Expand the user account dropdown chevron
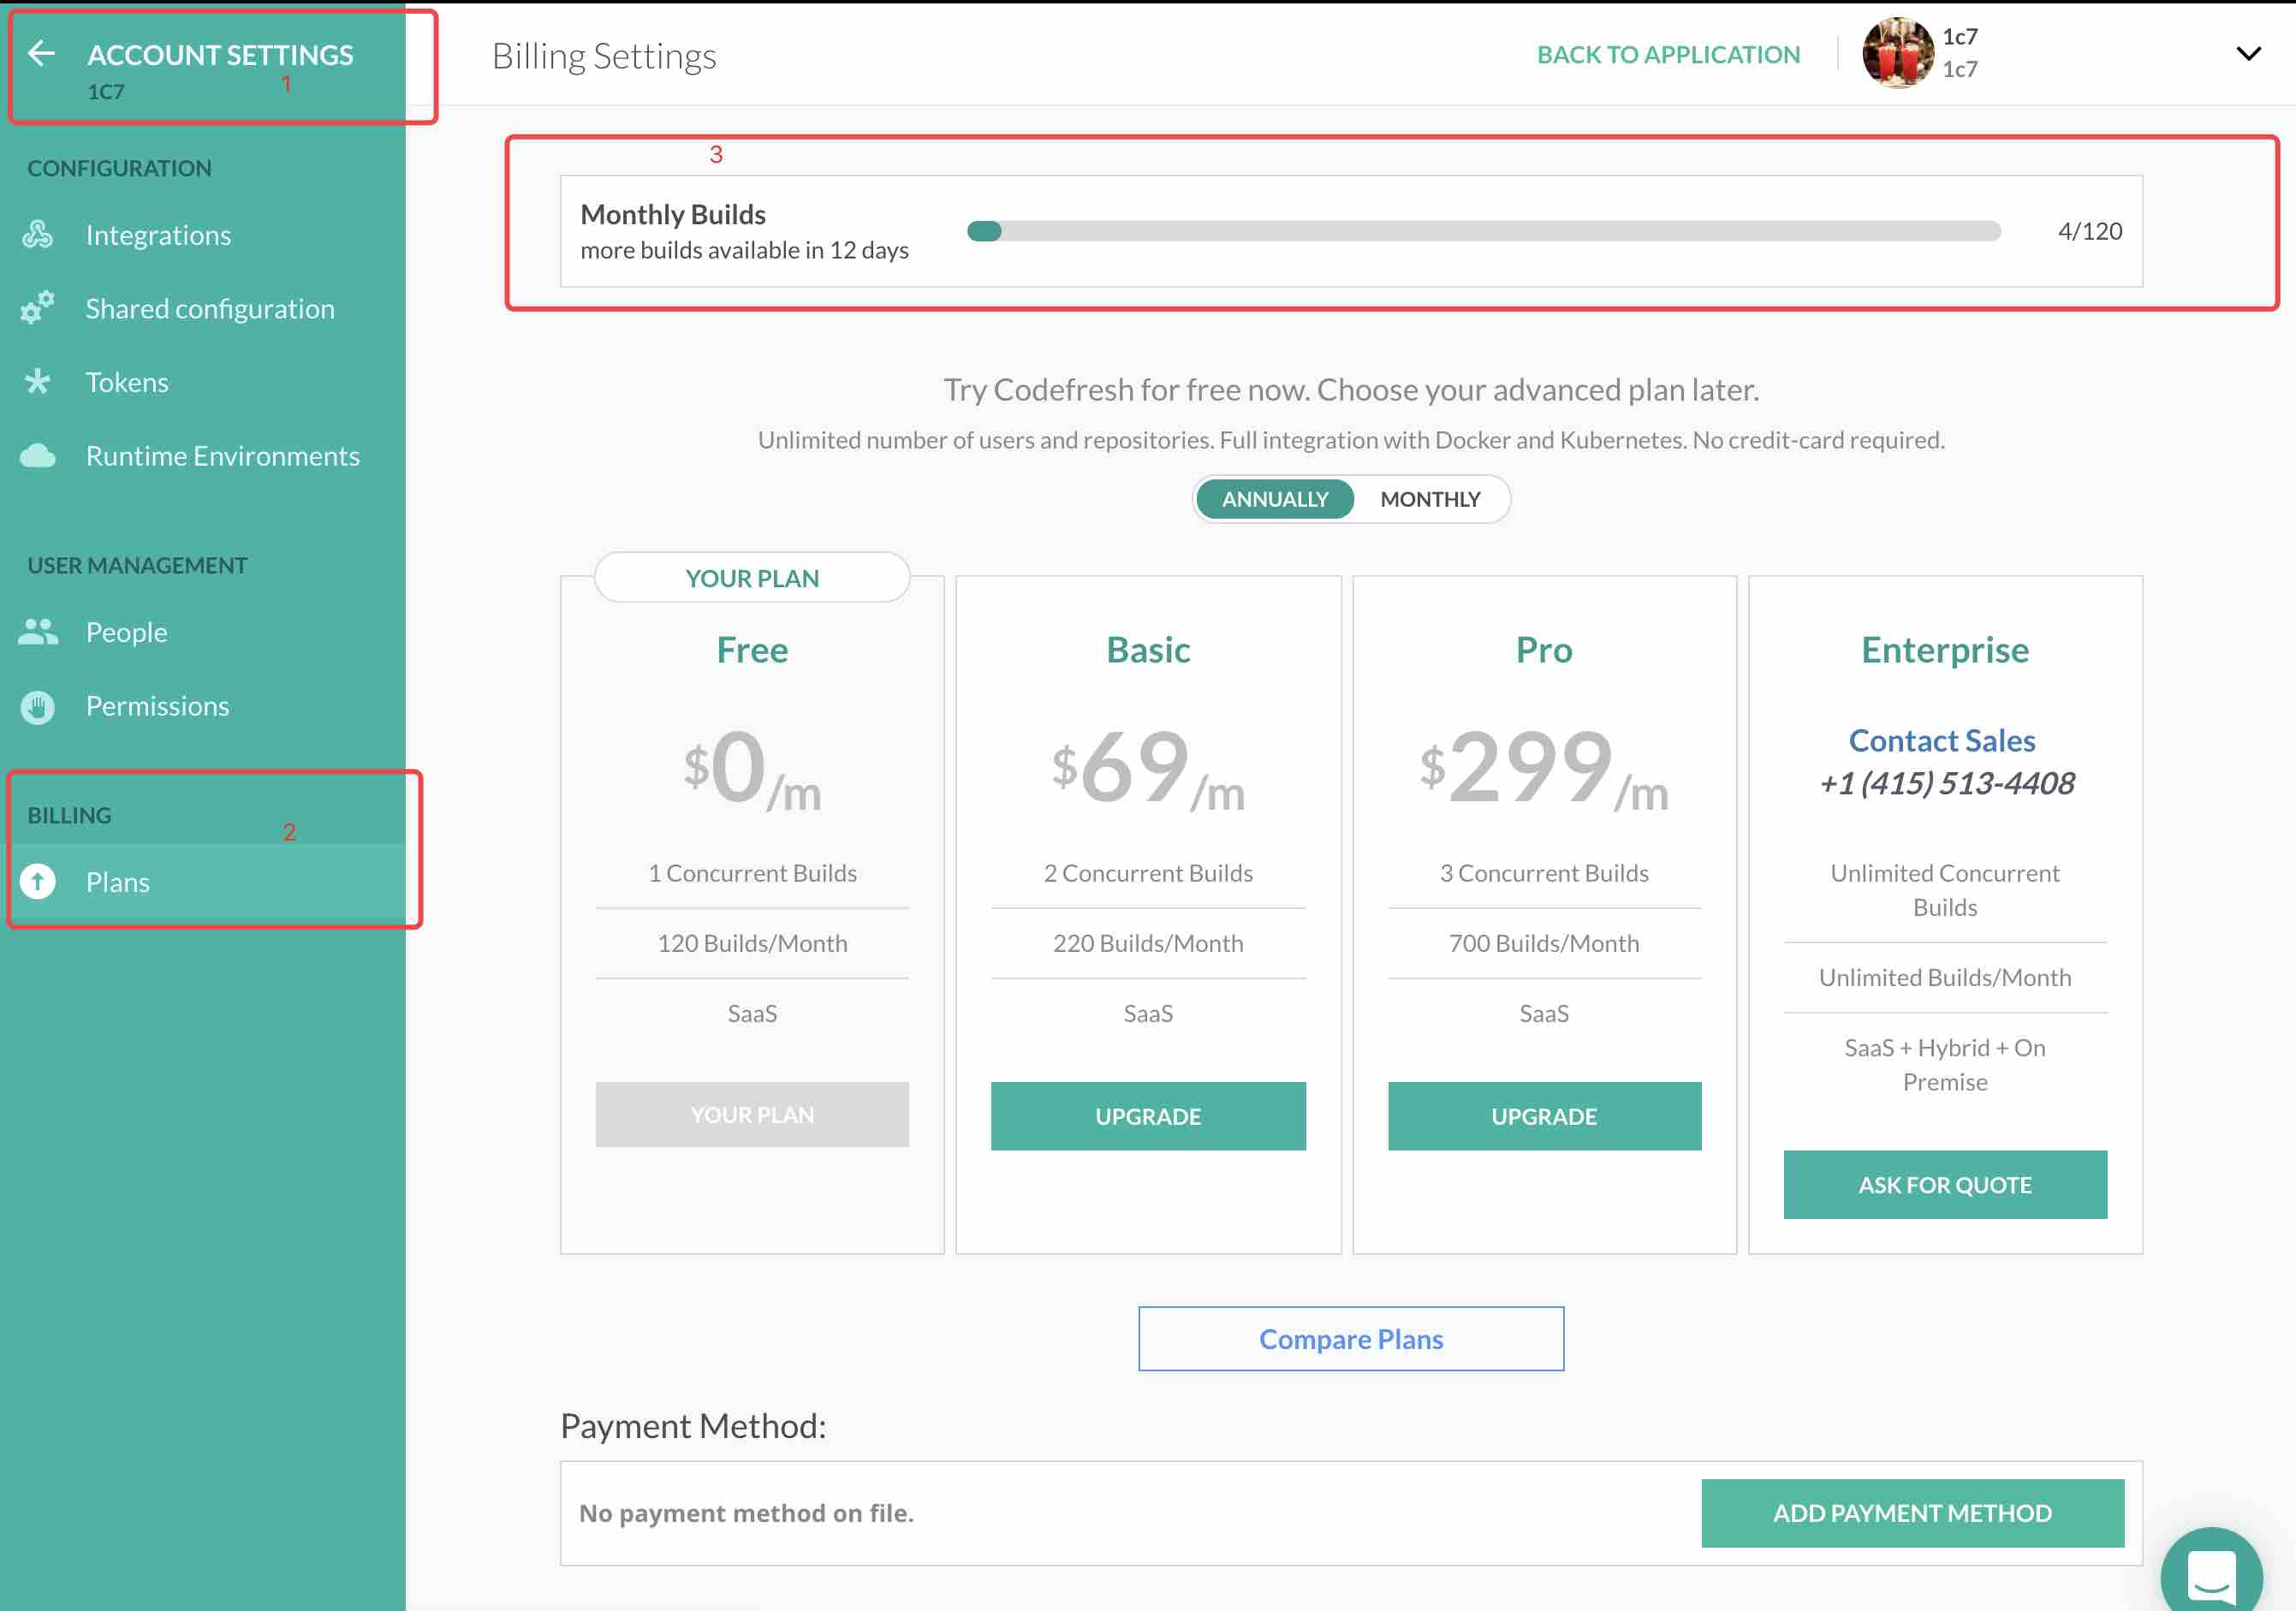 [2248, 54]
